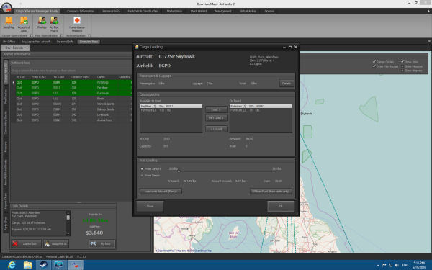Viewport: 432px width, 270px height.
Task: Expand the Cargo Operations group launcher
Action: tap(31, 35)
